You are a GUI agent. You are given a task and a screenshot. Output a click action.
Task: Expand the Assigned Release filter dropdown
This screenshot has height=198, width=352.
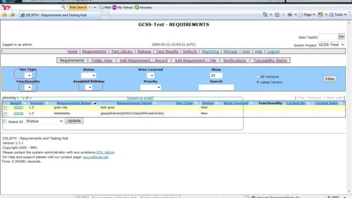89,87
